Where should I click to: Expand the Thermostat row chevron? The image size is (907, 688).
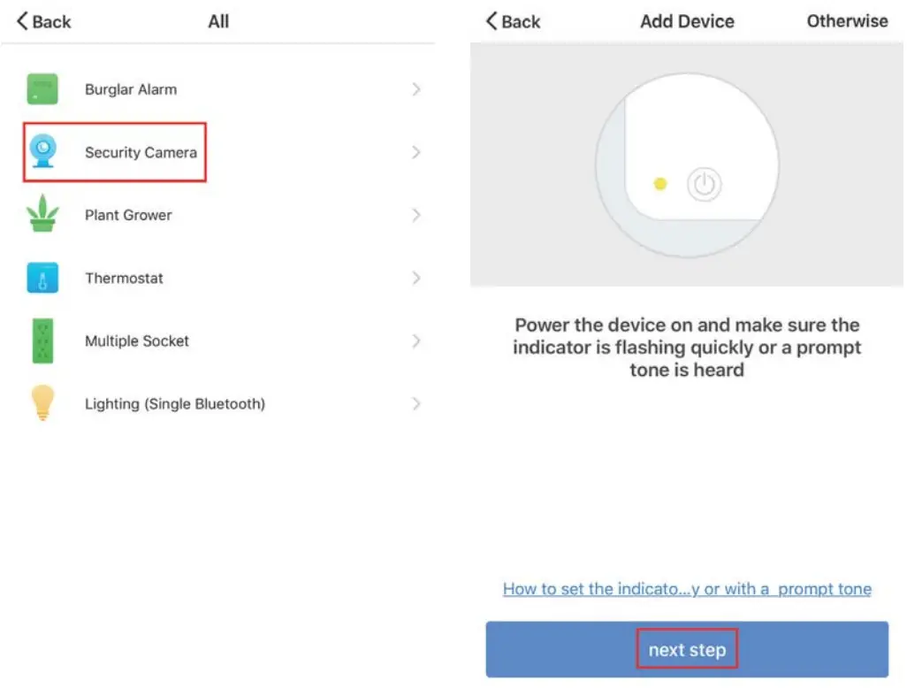(416, 278)
